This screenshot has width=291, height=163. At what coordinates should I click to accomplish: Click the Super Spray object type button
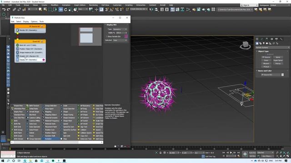(x=278, y=60)
